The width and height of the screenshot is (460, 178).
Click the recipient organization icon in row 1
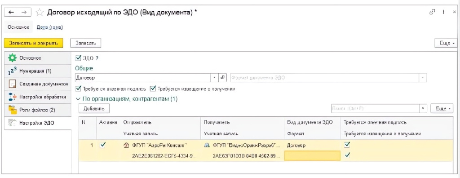tap(207, 145)
